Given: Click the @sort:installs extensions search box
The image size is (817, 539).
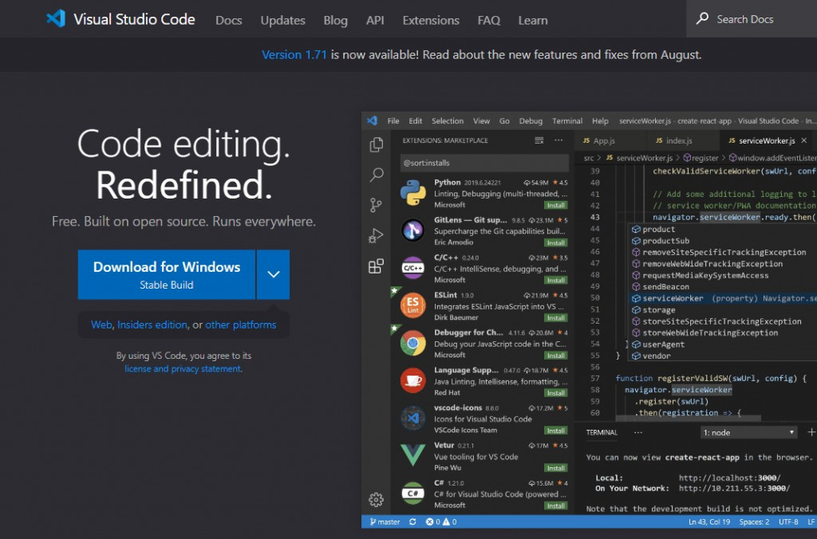Looking at the screenshot, I should point(484,163).
